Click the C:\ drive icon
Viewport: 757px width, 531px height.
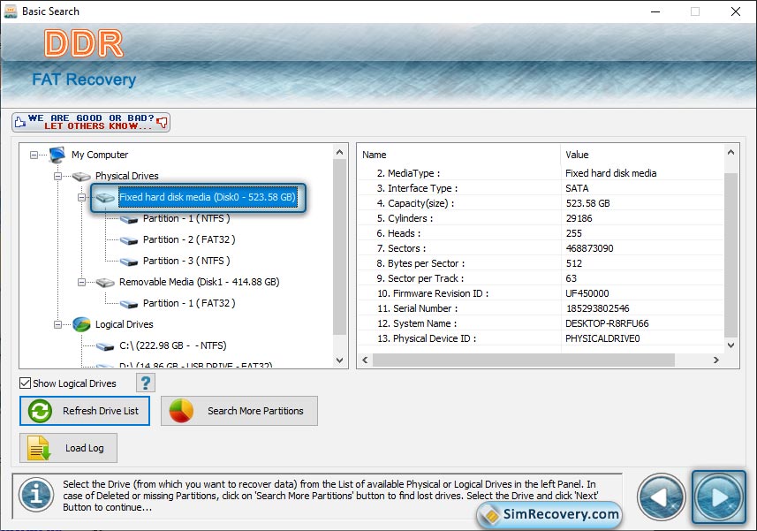pos(105,346)
